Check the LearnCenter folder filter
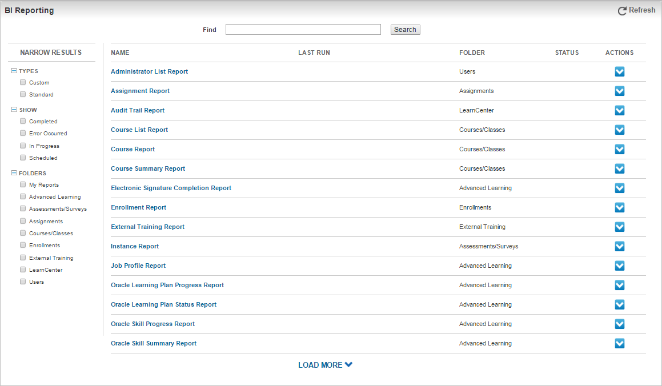The width and height of the screenshot is (662, 386). [23, 269]
